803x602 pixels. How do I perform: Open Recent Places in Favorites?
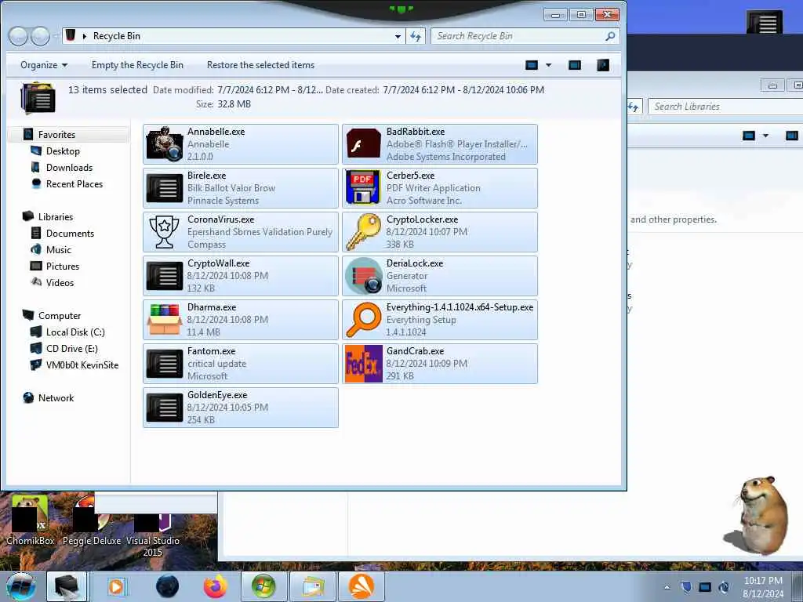tap(74, 183)
